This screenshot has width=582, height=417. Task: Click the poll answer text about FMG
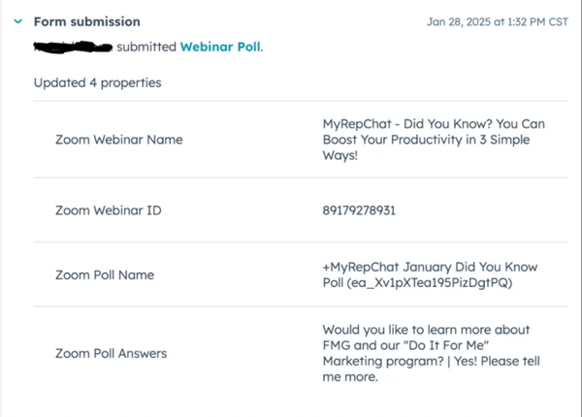coord(431,353)
